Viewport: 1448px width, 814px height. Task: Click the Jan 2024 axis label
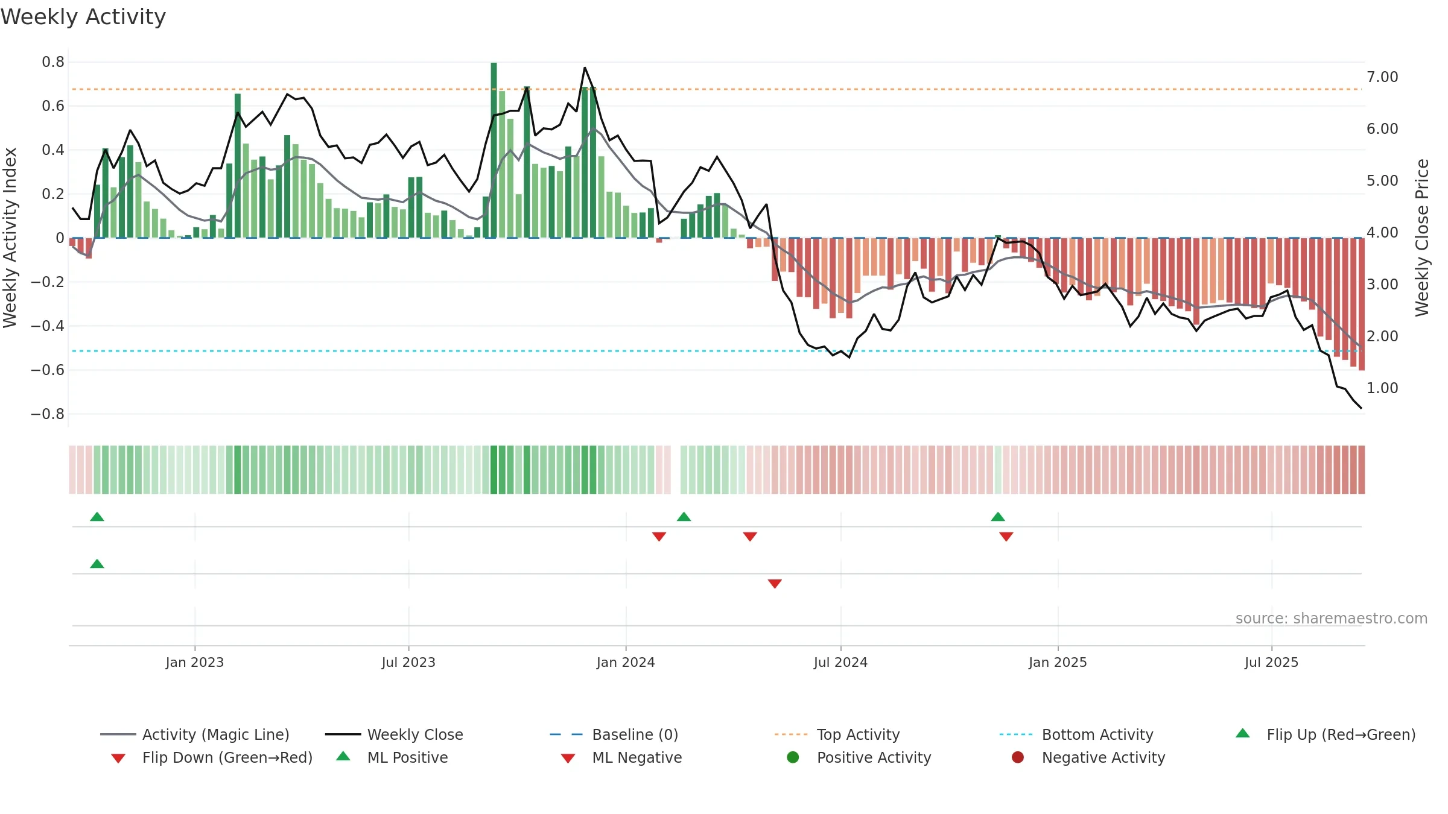626,662
